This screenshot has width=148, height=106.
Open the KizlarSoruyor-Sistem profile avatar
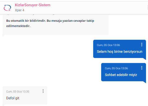(x=7, y=8)
